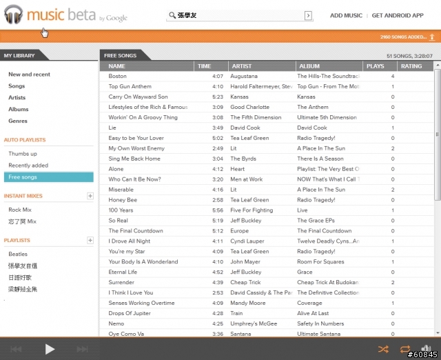
Task: Select Easy to be Your Lover
Action: tap(136, 138)
